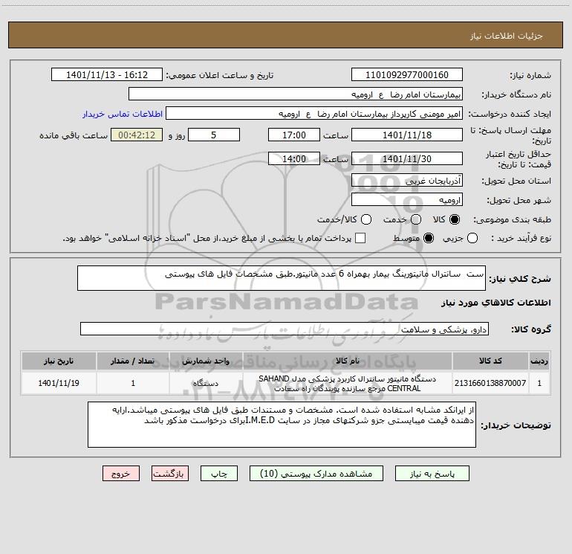Click the دستگاه unit cell

[x=206, y=383]
